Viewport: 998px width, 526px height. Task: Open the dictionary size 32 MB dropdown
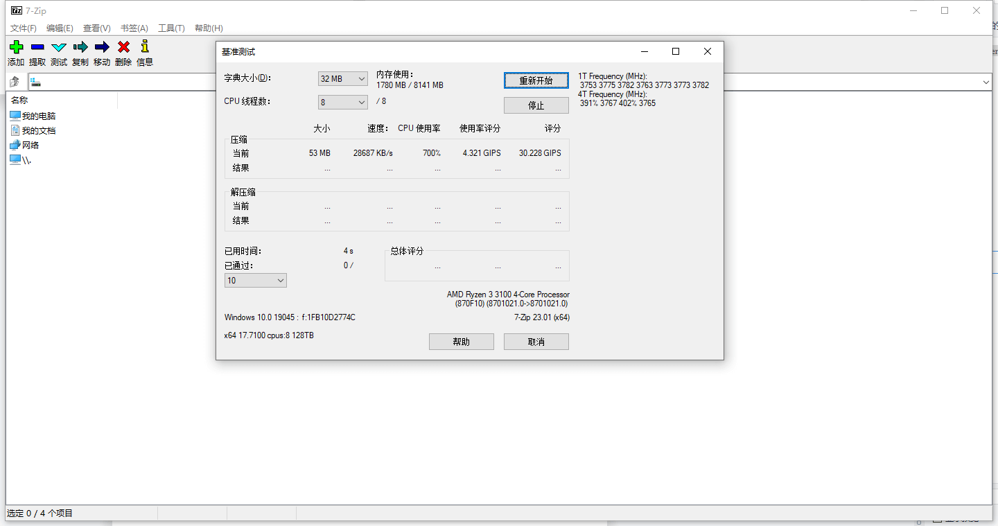[x=342, y=79]
